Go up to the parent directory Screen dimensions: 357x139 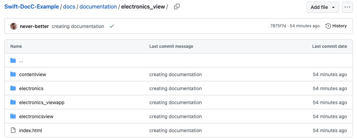click(21, 60)
